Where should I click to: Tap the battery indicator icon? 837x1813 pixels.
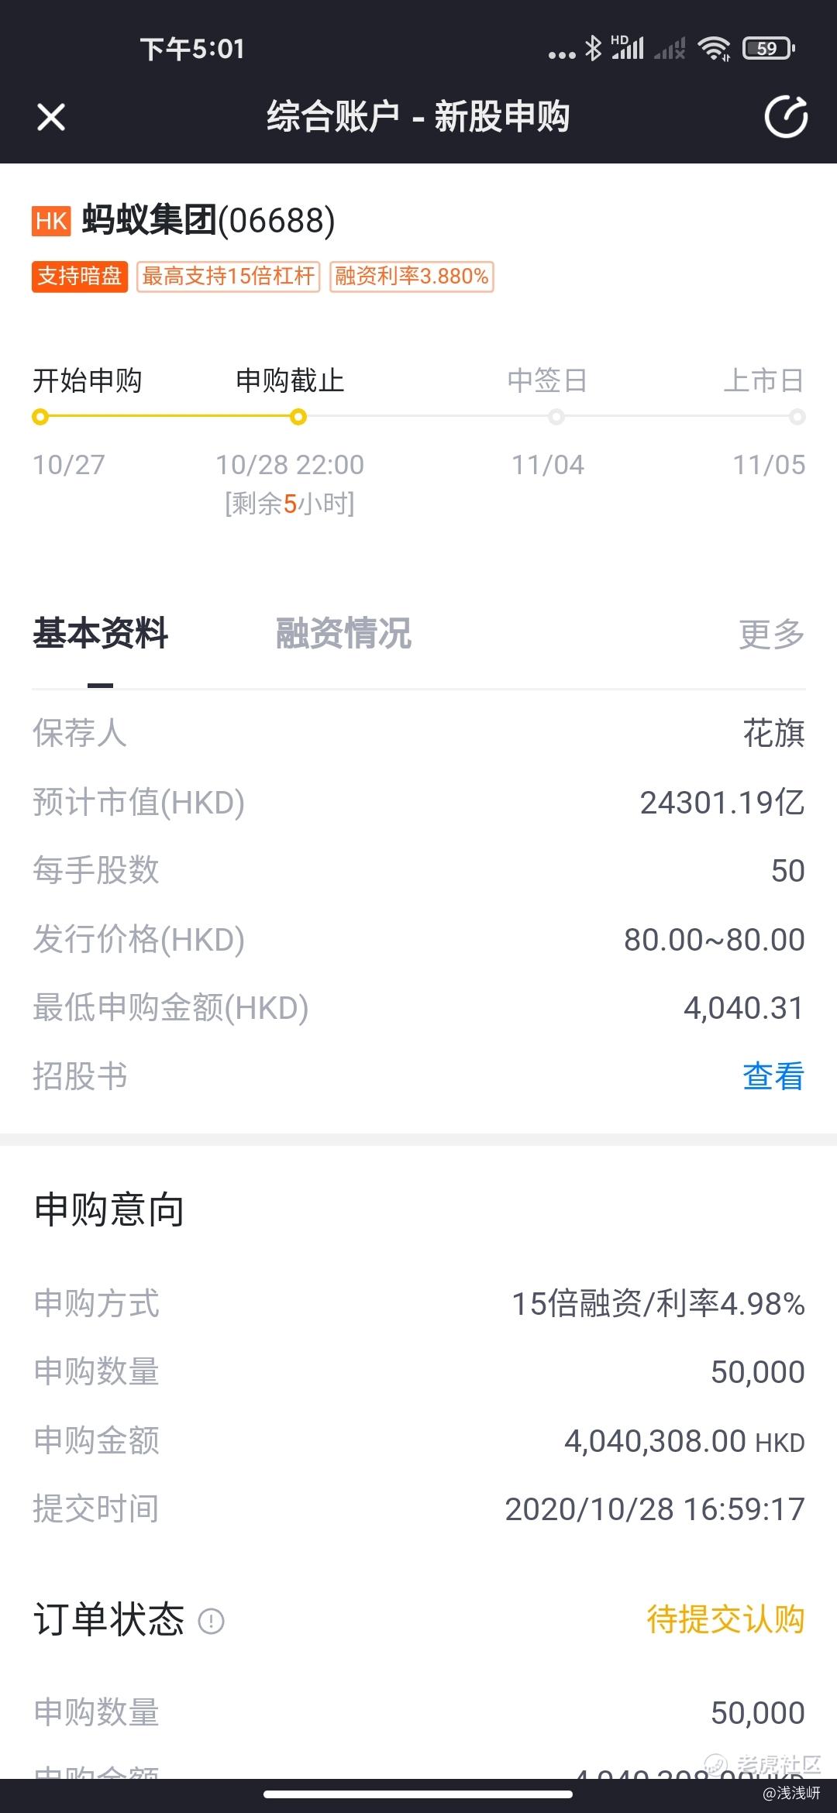(768, 49)
